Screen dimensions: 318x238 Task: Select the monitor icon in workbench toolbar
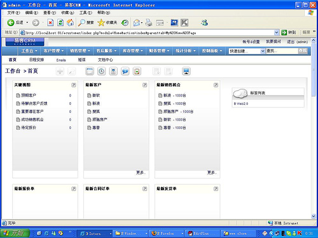point(186,71)
